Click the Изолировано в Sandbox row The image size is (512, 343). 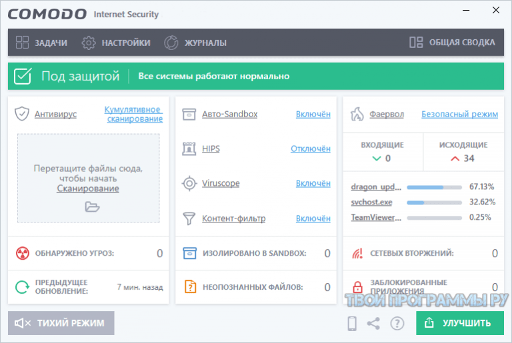[256, 253]
